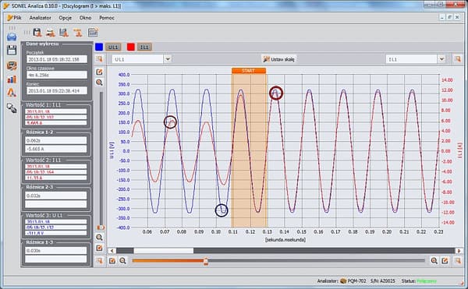Click the Koniec timestamp field

57,90
